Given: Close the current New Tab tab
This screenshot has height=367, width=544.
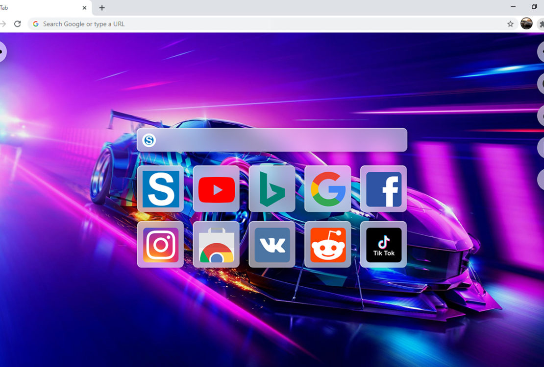Looking at the screenshot, I should click(84, 8).
